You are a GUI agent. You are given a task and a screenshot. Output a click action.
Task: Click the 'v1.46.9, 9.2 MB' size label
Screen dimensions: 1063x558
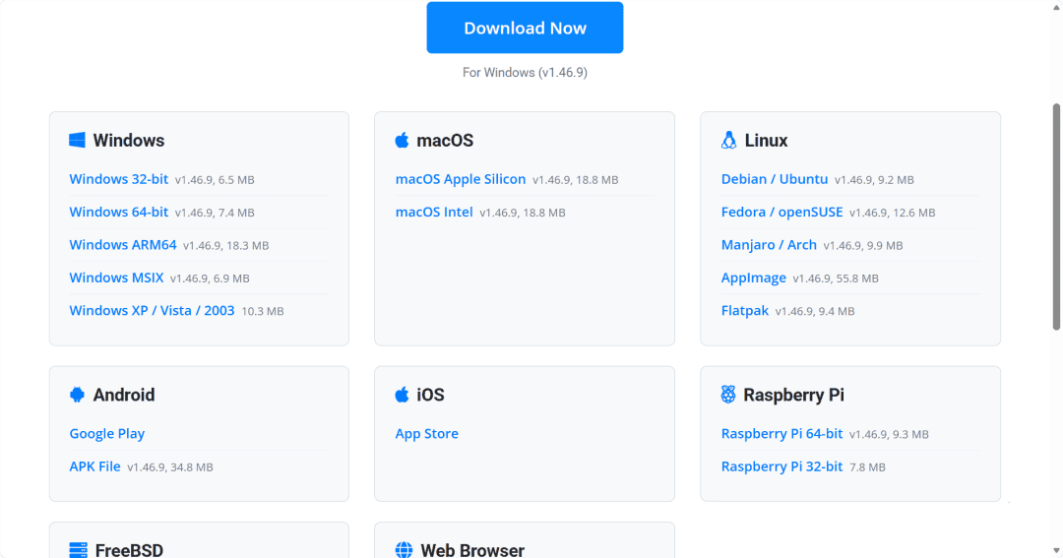874,180
